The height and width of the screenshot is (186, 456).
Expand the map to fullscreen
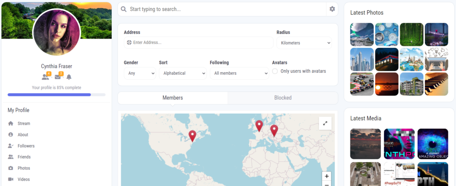click(325, 123)
